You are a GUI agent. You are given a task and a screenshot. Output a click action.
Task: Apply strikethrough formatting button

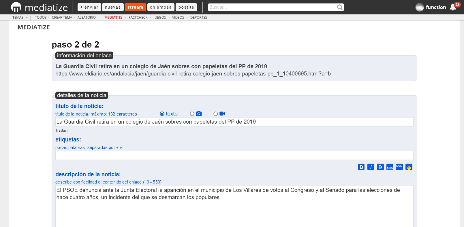380,167
